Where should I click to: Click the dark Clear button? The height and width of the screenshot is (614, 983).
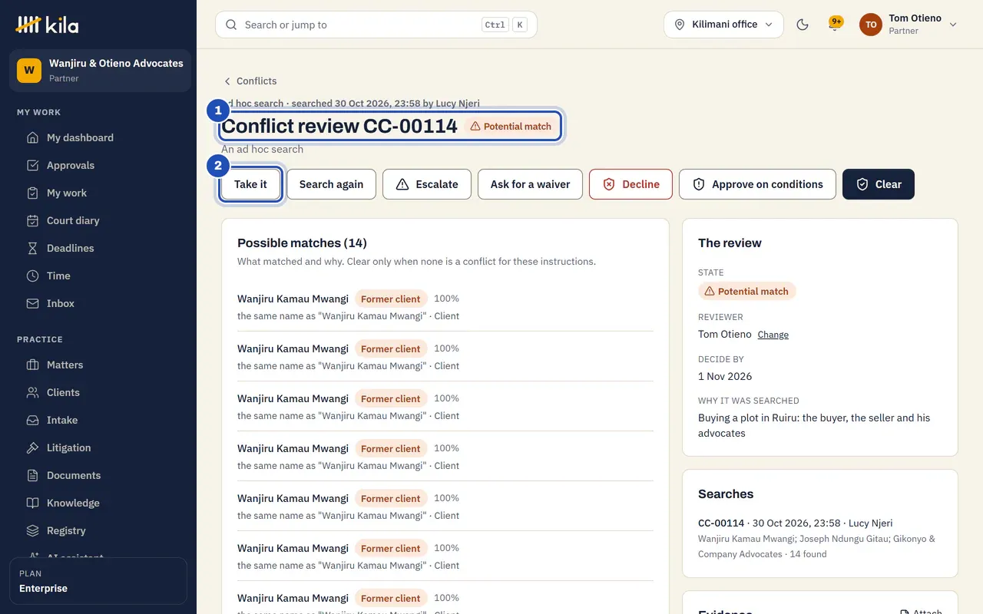(879, 184)
